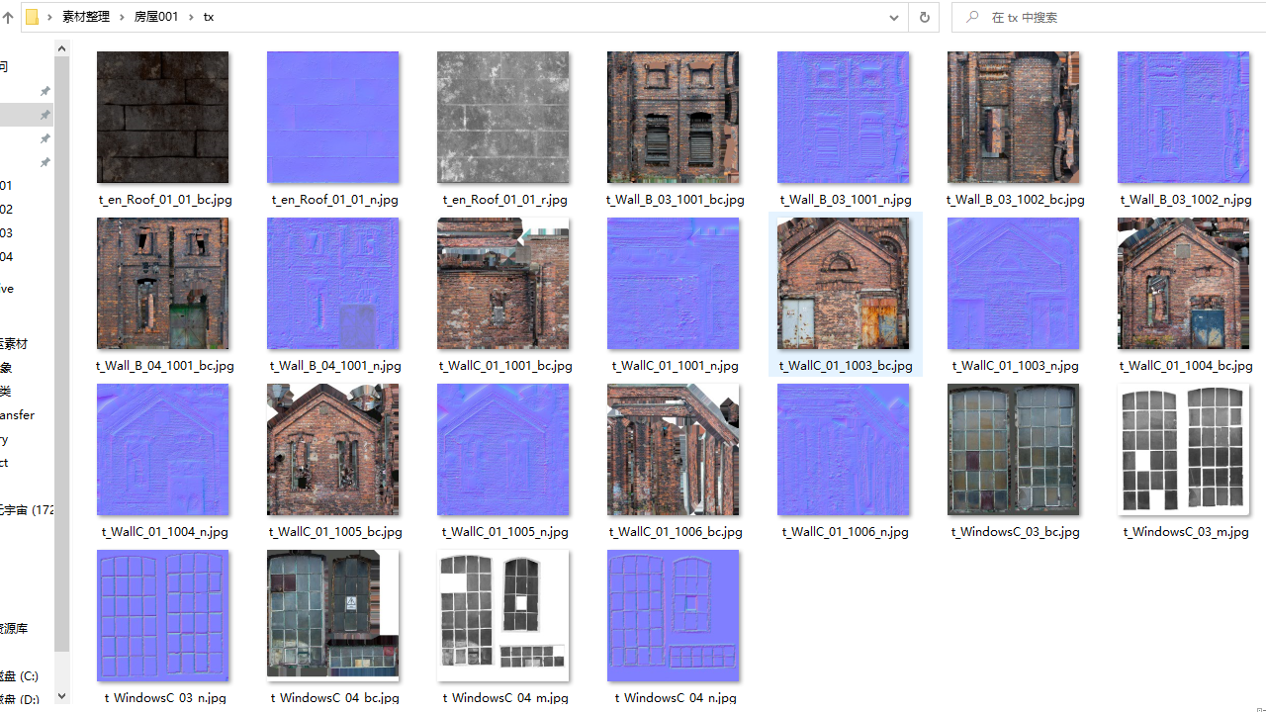Click the search magnifier icon

point(973,18)
